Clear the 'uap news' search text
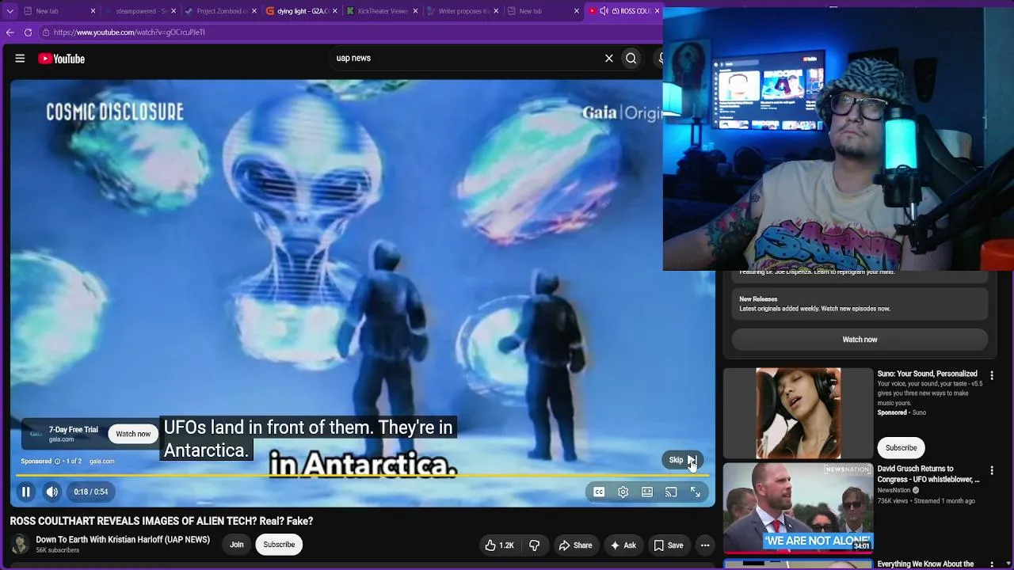The image size is (1014, 570). [x=609, y=58]
